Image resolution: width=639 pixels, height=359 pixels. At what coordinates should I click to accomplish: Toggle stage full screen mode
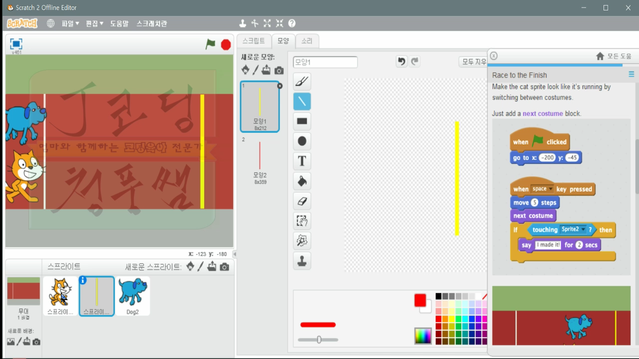click(x=16, y=44)
